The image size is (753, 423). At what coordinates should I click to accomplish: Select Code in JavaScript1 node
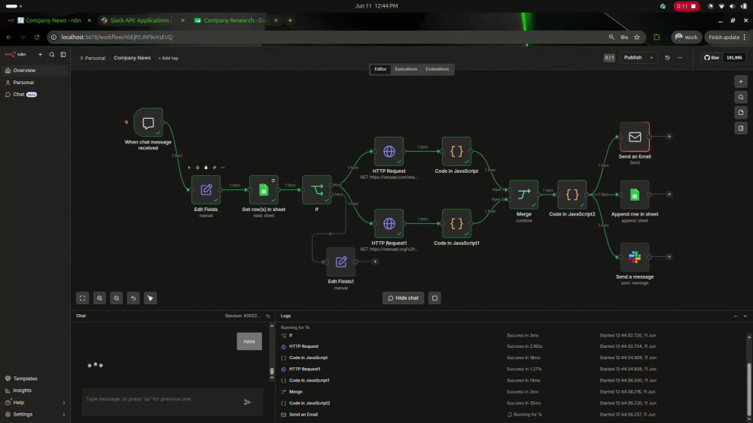[x=456, y=223]
